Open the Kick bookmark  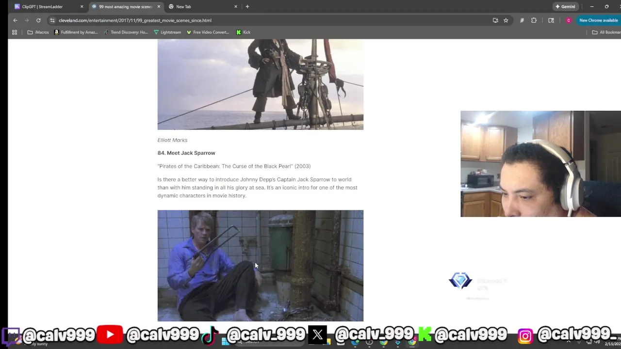coord(243,32)
